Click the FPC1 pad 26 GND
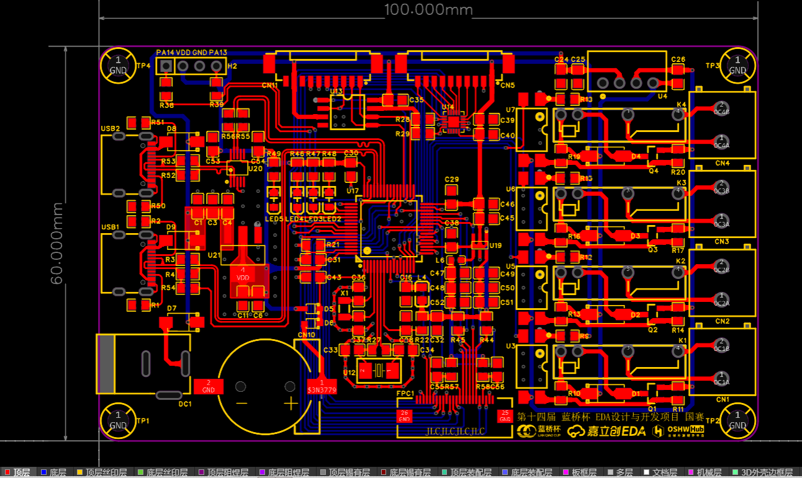Image resolution: width=802 pixels, height=478 pixels. point(405,415)
